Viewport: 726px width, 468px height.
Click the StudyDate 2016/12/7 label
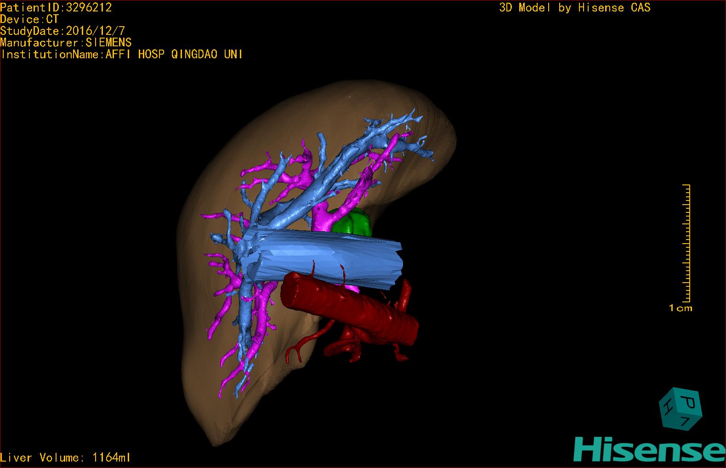coord(62,31)
